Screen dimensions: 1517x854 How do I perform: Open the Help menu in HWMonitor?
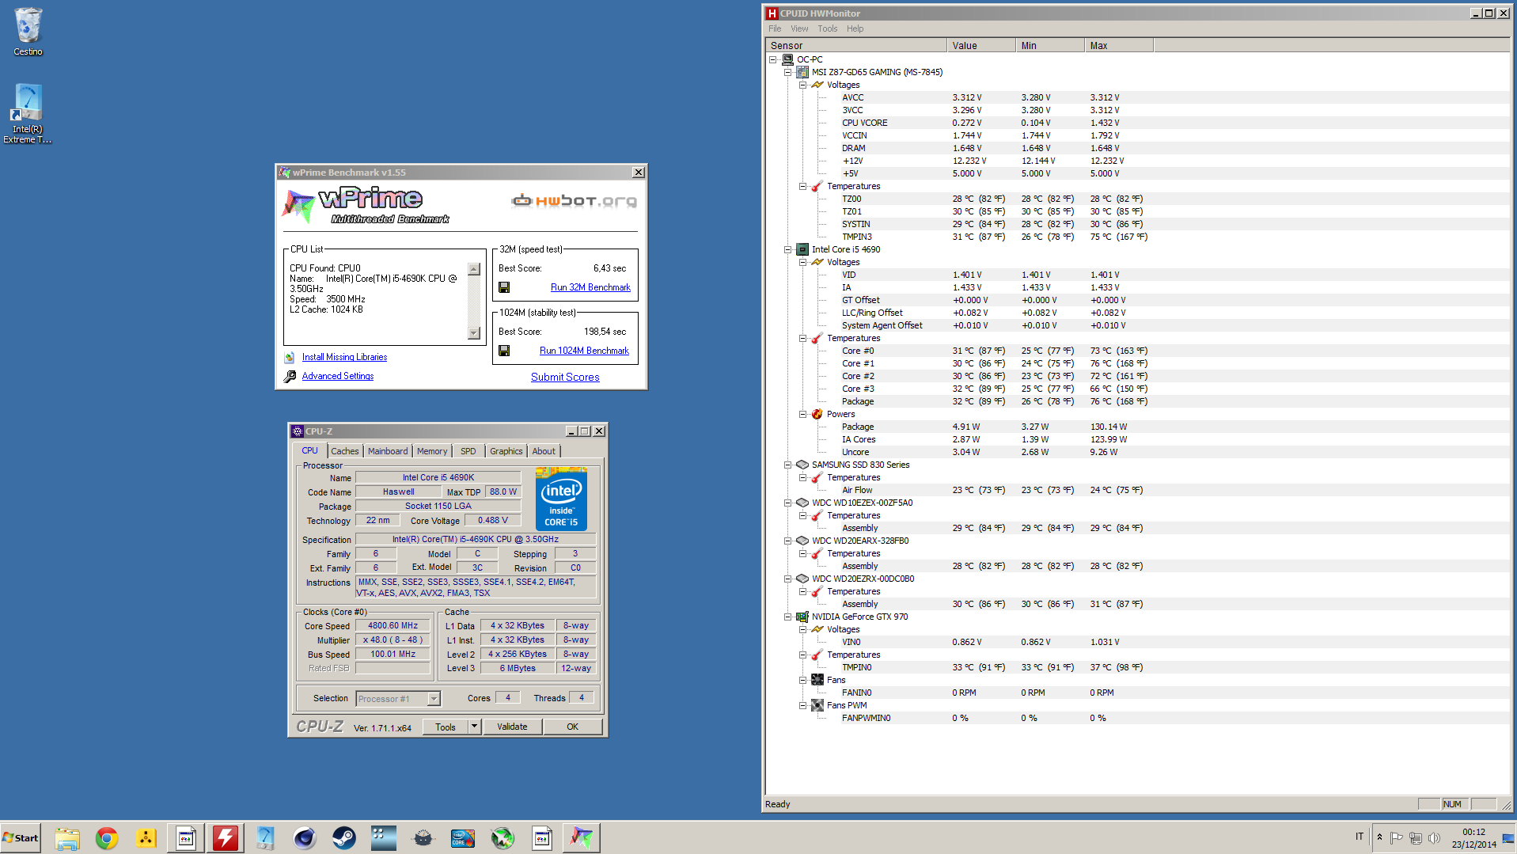pyautogui.click(x=855, y=28)
